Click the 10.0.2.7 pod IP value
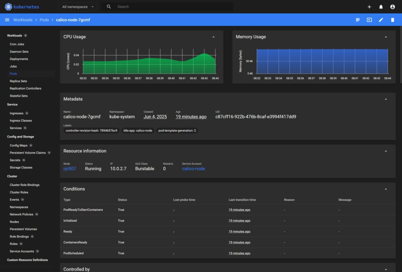The image size is (402, 272). tap(118, 169)
